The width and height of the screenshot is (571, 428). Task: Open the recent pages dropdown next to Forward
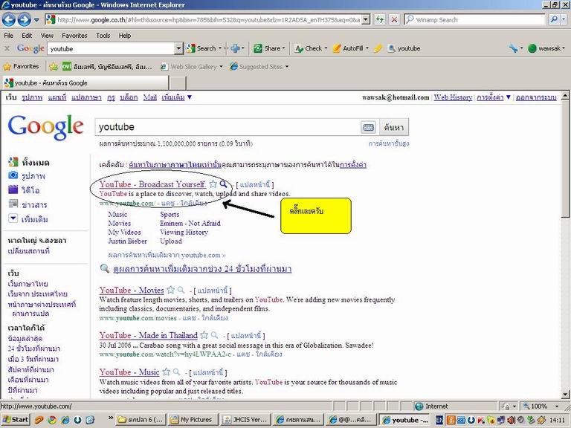(36, 19)
